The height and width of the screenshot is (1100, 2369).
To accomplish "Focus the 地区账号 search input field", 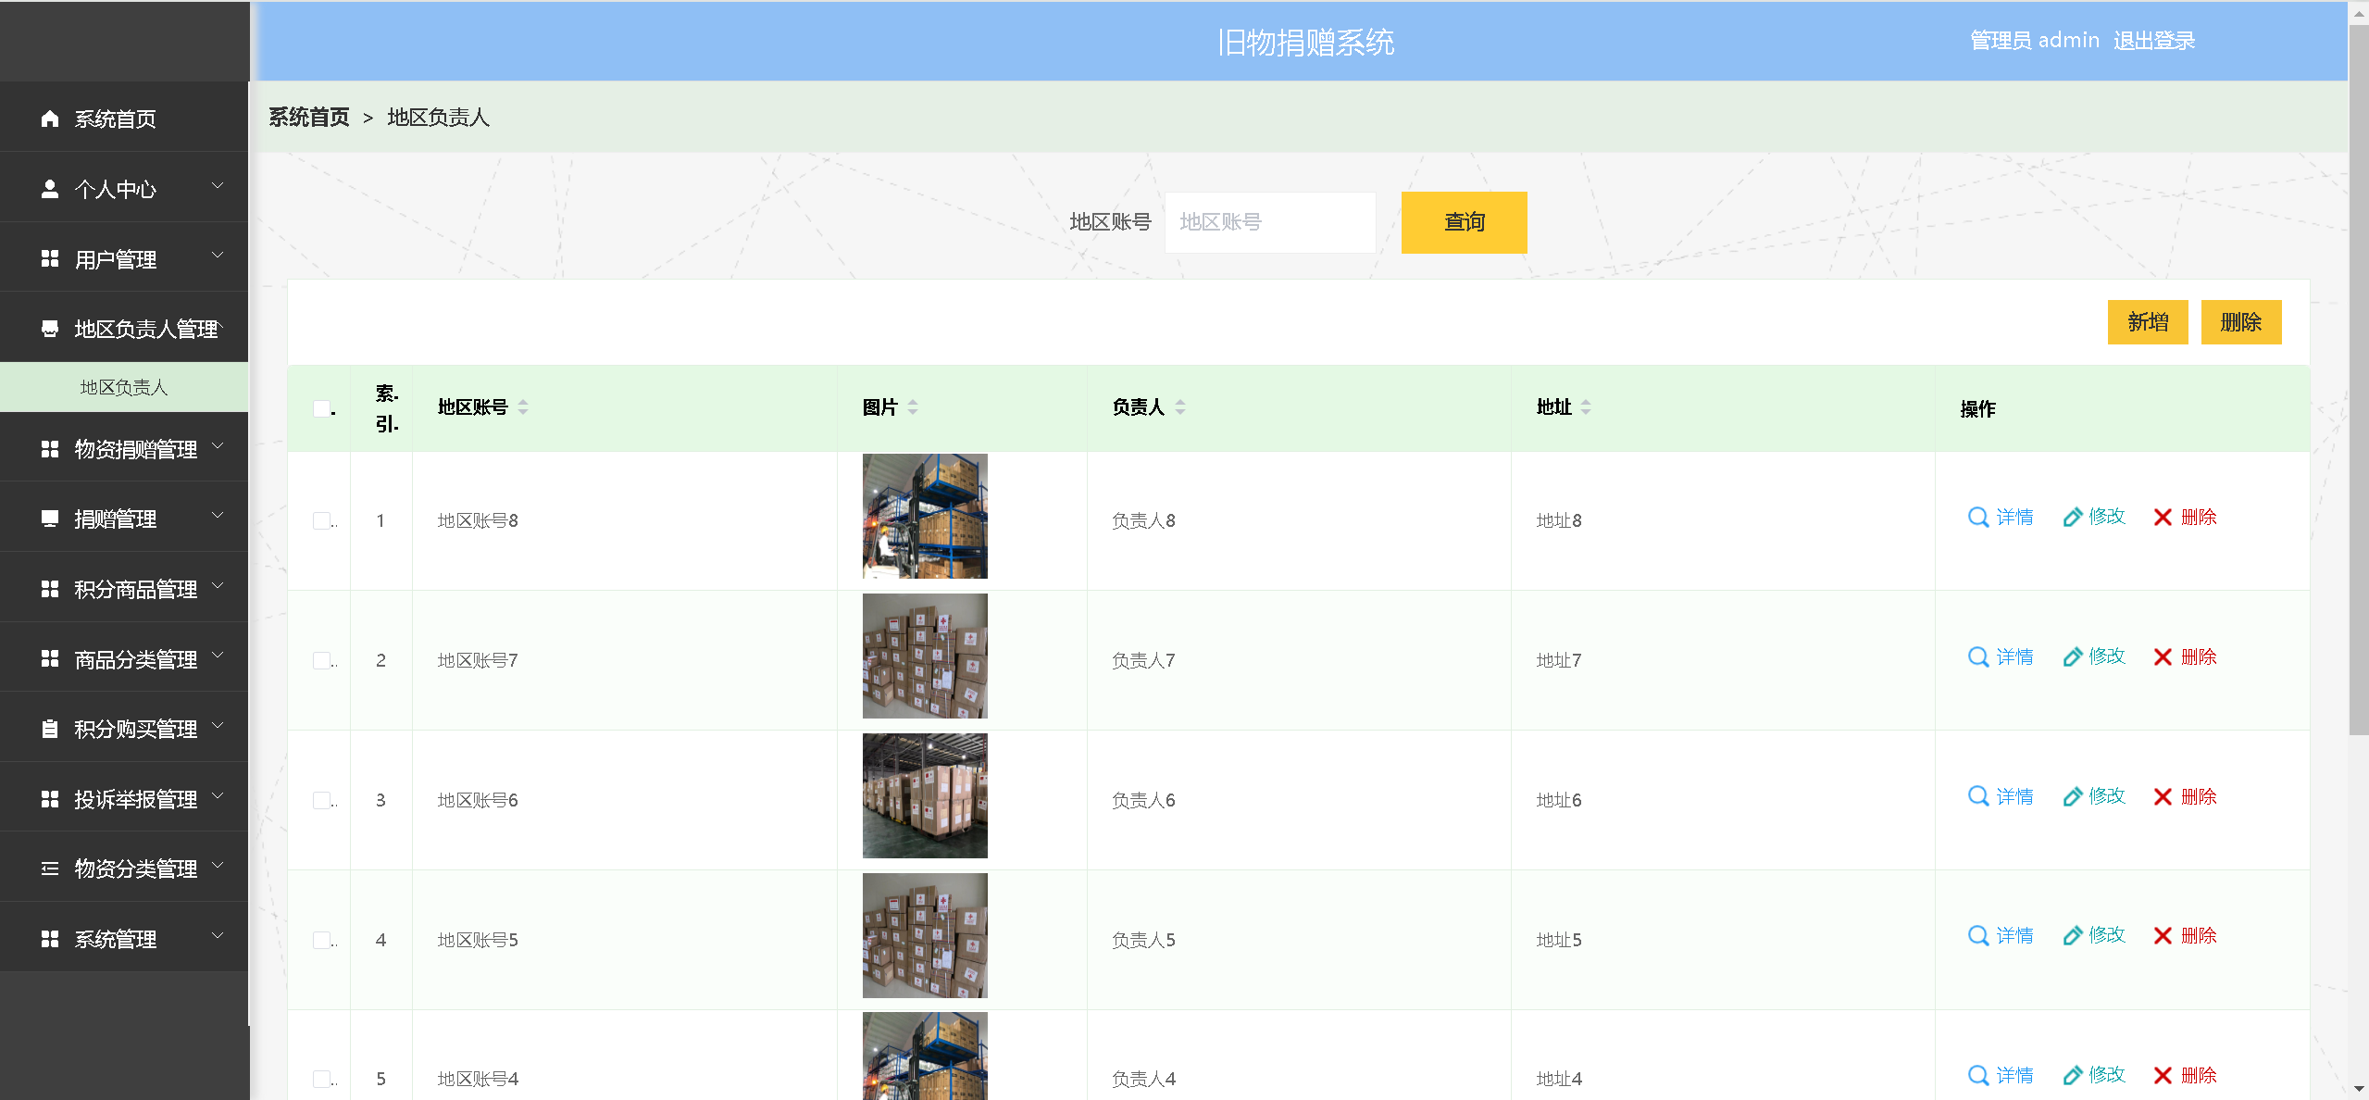I will tap(1269, 222).
